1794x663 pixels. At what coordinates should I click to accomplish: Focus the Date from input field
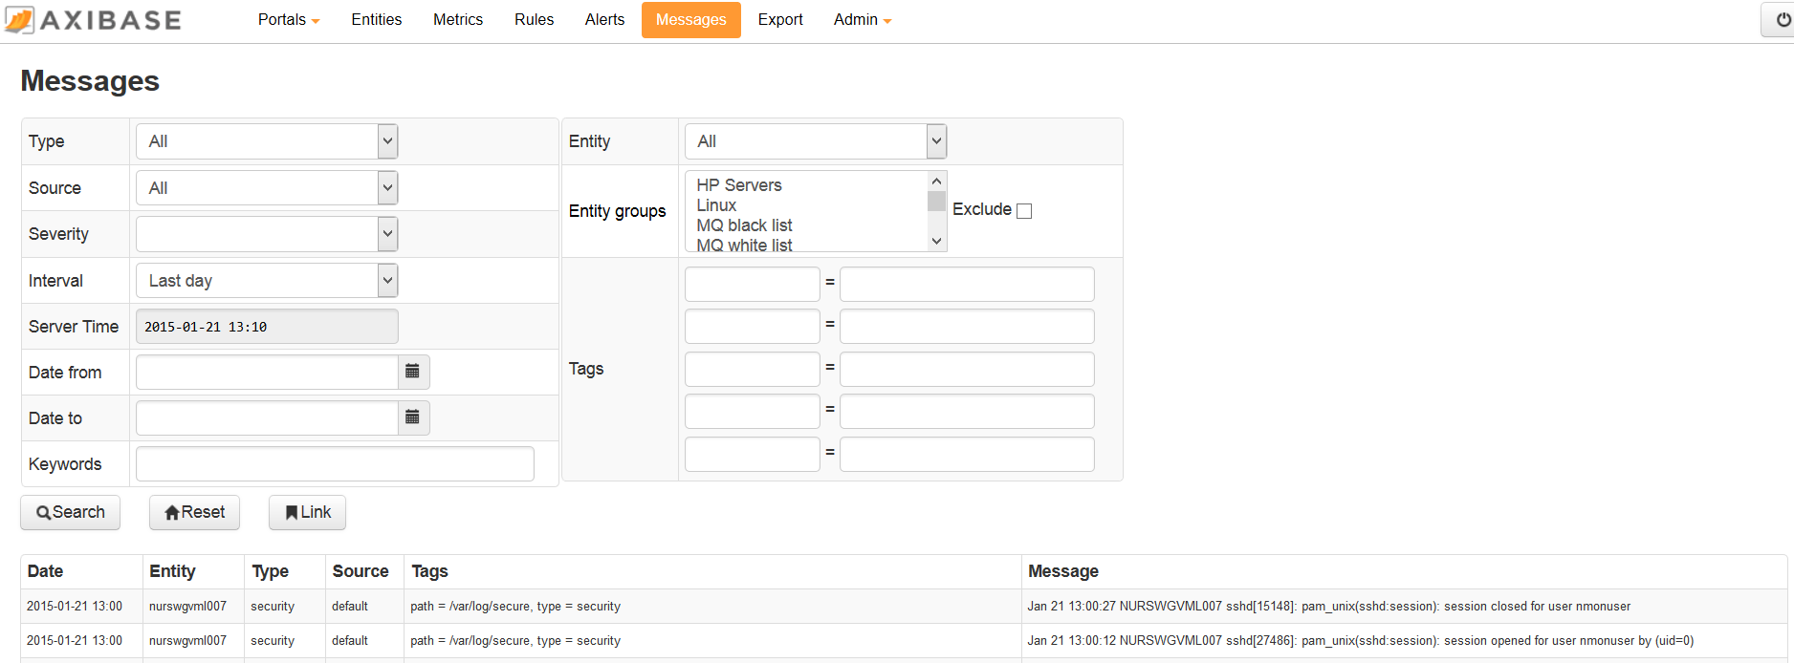267,372
